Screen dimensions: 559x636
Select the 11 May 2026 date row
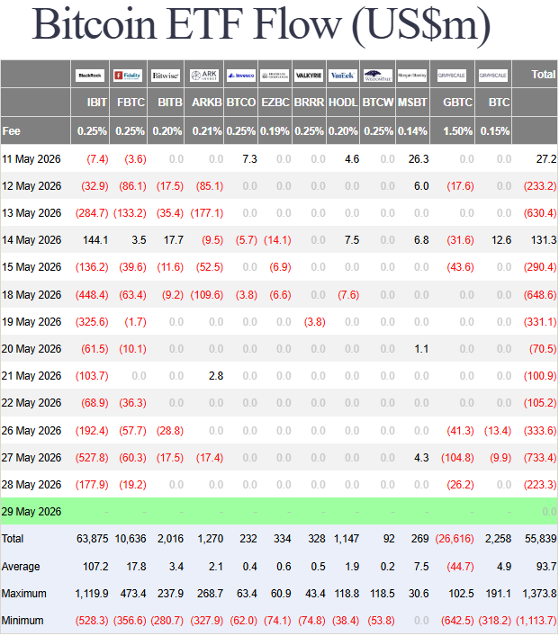point(279,159)
